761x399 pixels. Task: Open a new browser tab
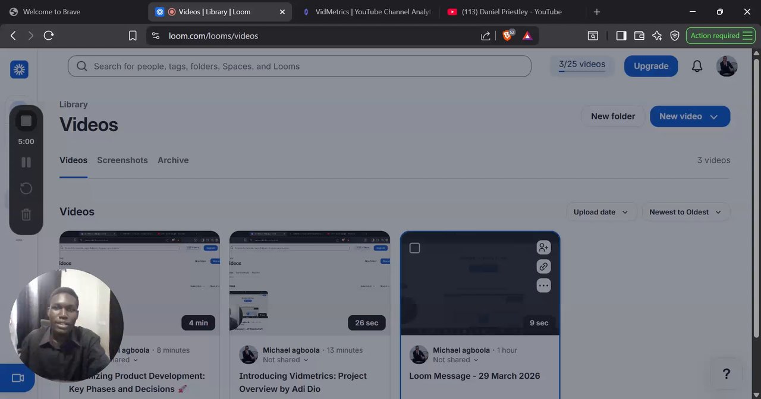pyautogui.click(x=597, y=12)
